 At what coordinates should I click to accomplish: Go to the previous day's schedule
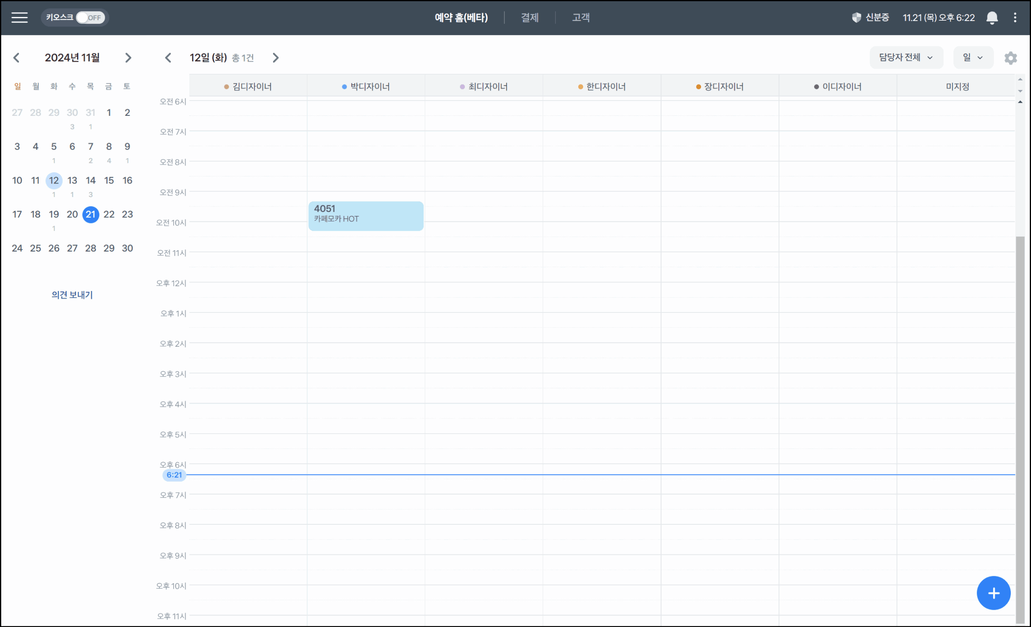(168, 58)
